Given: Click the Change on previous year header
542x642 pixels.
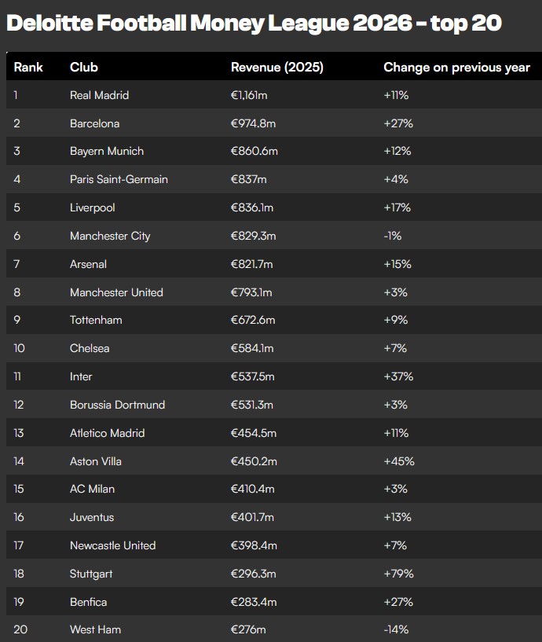Looking at the screenshot, I should (456, 68).
